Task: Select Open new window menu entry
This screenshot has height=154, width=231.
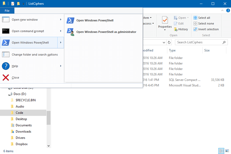Action: click(32, 20)
